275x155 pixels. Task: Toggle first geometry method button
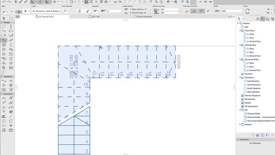tap(80, 11)
